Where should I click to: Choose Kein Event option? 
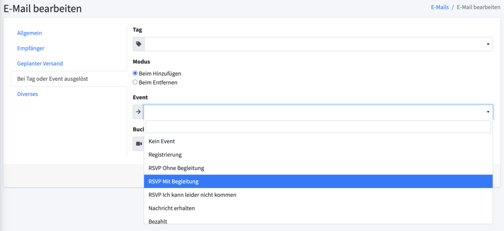pos(162,142)
